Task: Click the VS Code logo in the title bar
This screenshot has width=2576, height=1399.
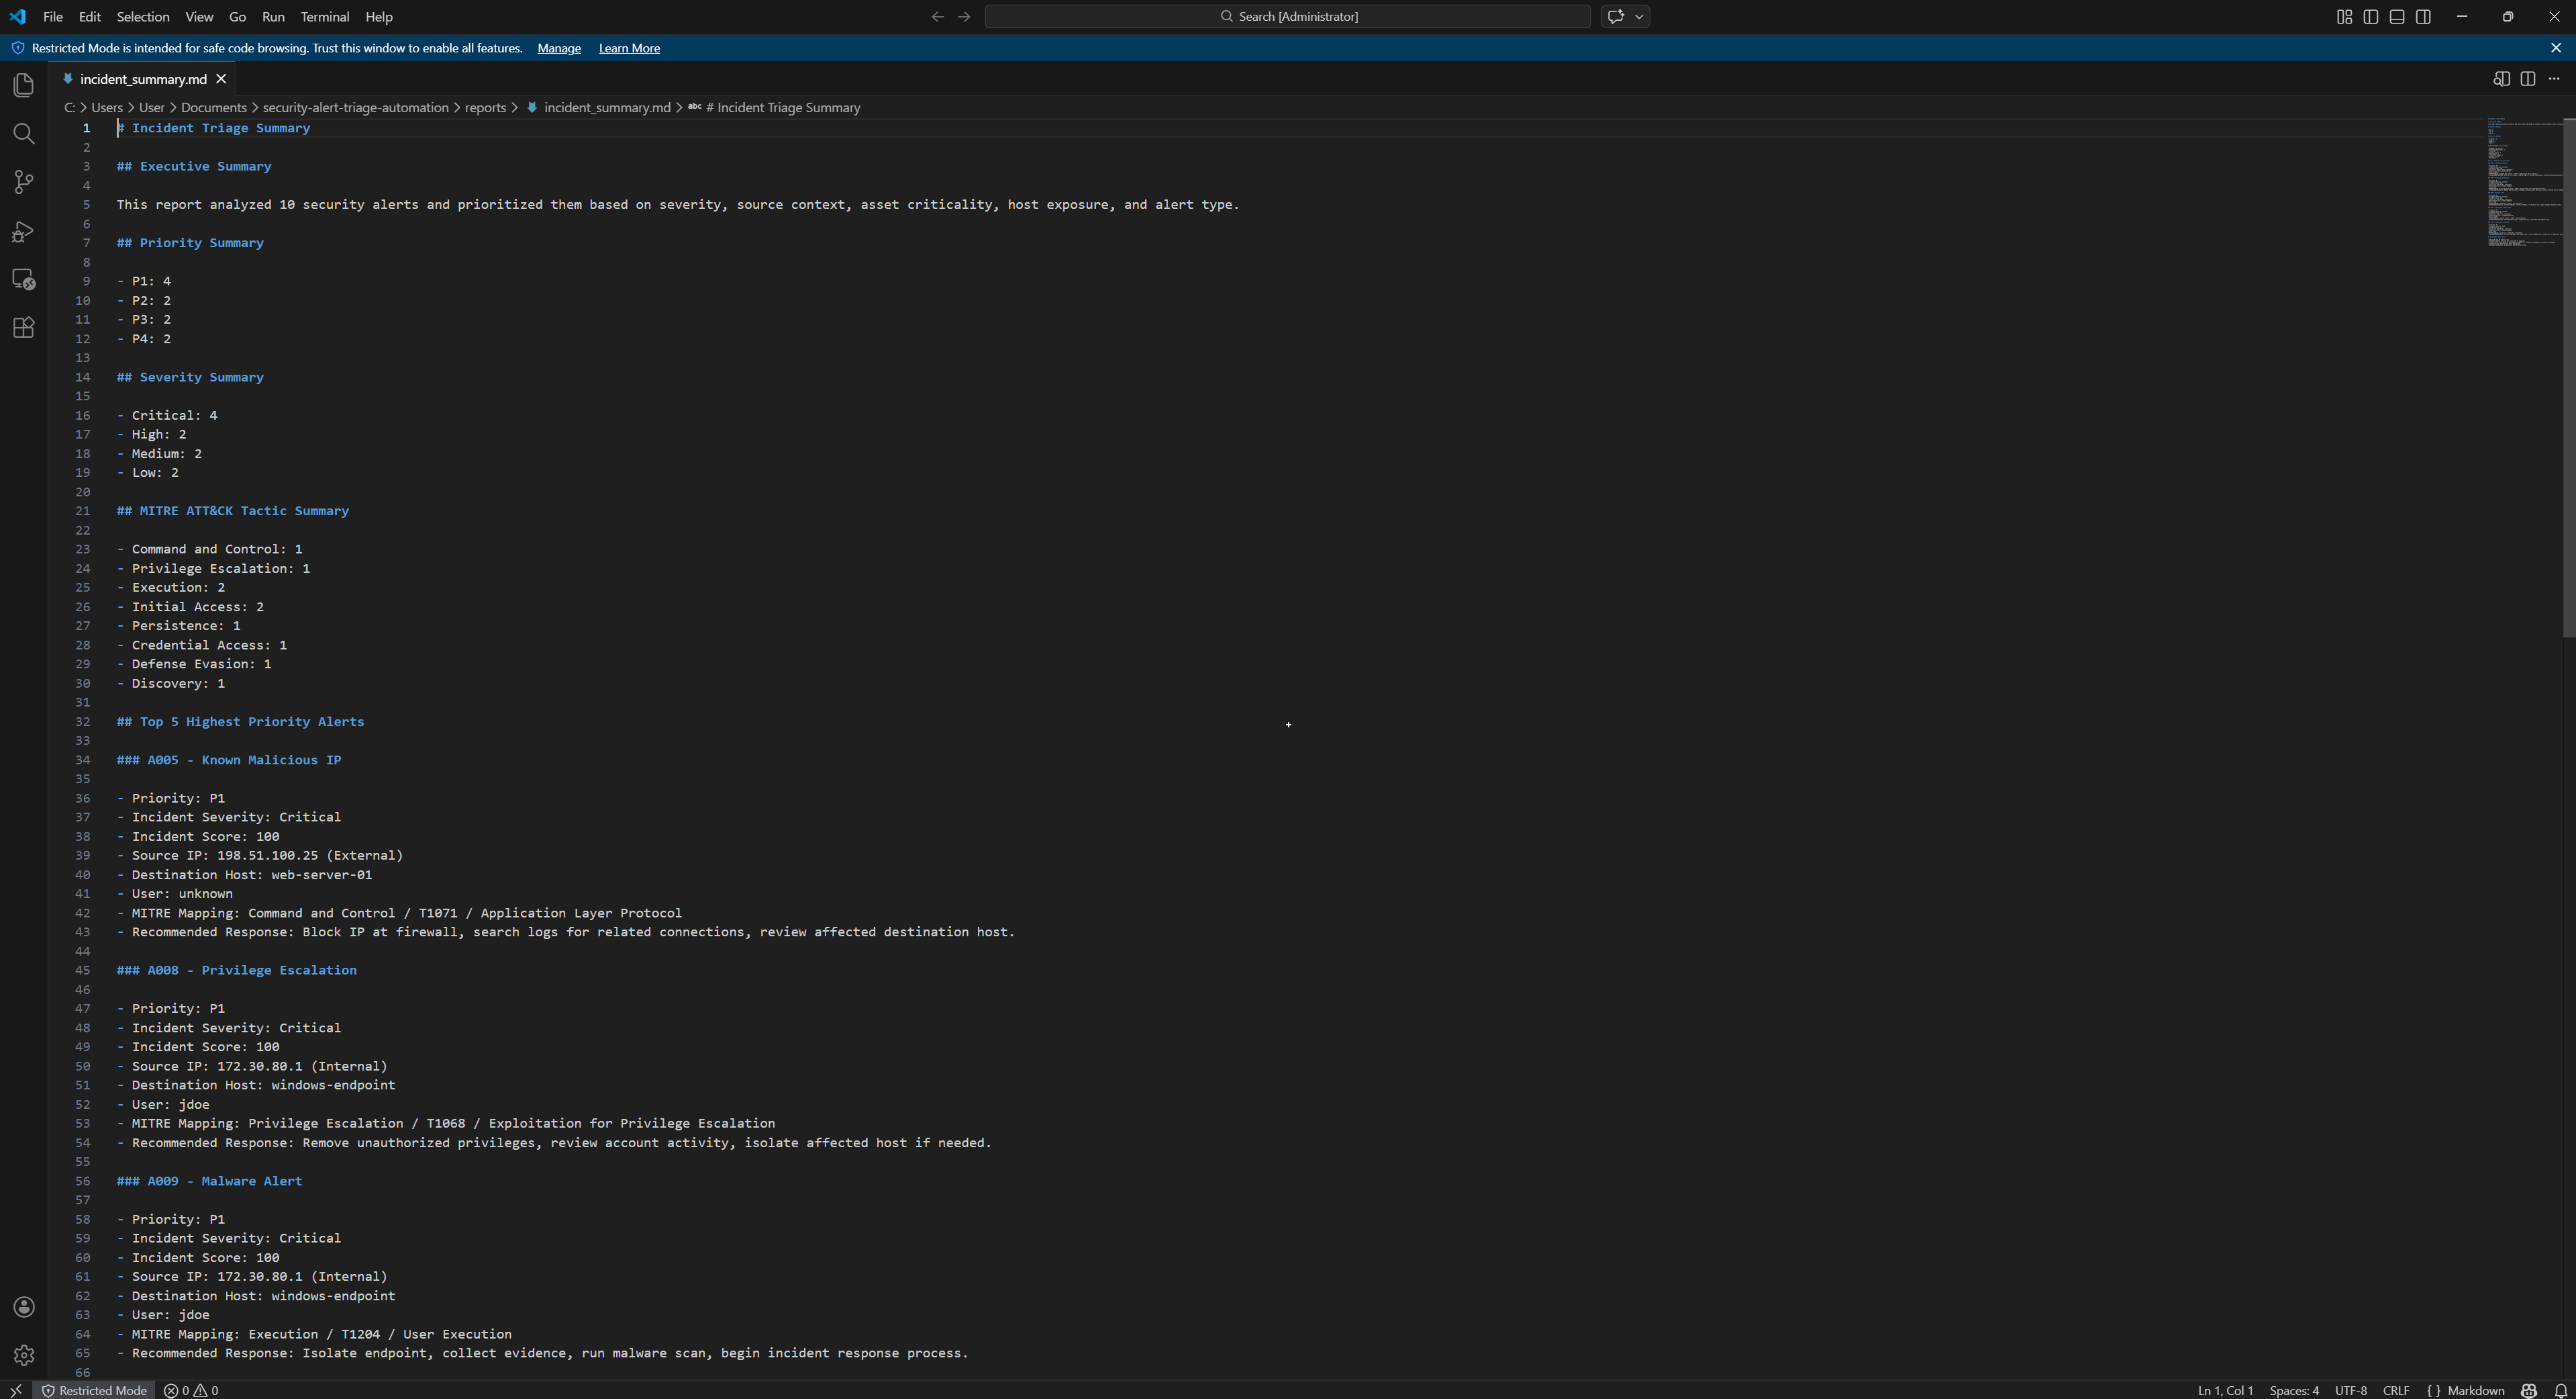Action: [18, 16]
